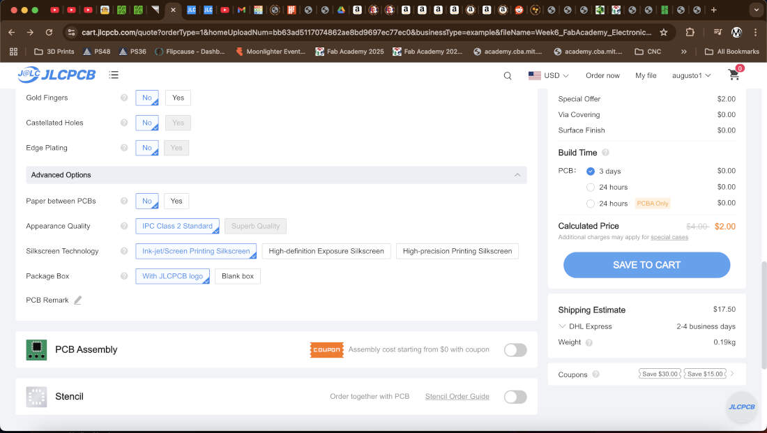Select Yes for Gold Fingers
767x433 pixels.
click(x=178, y=98)
